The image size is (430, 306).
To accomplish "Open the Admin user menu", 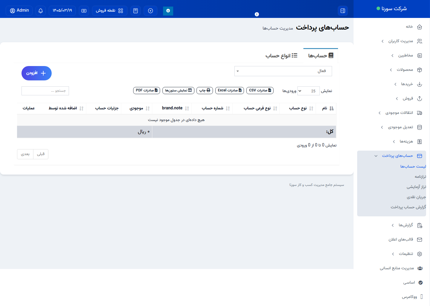I will 19,11.
